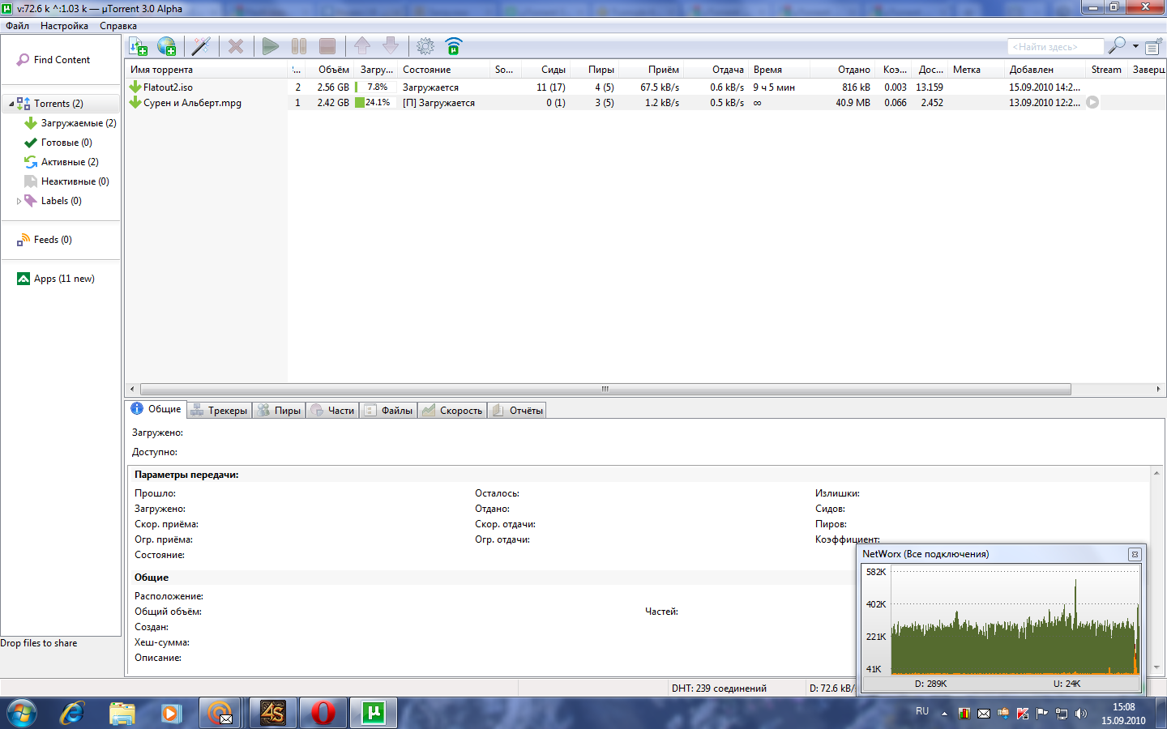Click the horizontal scrollbar of the torrent list
1167x729 pixels.
coord(605,389)
